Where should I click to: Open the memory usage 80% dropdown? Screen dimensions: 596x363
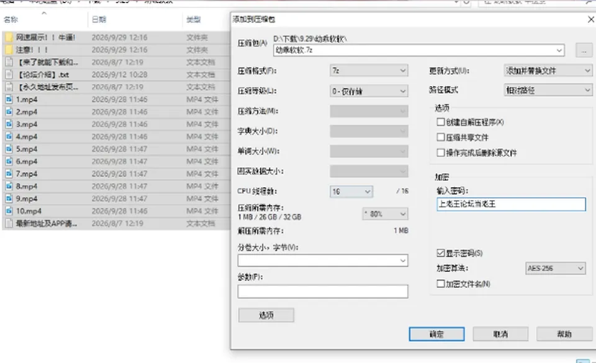click(385, 214)
